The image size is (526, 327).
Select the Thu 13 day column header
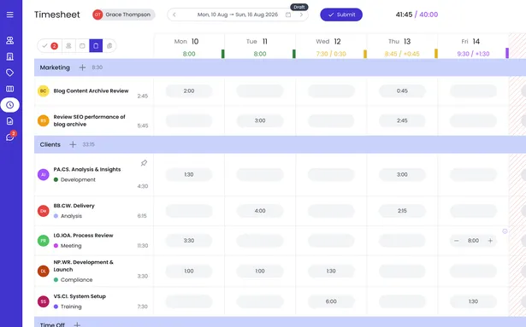pyautogui.click(x=402, y=46)
